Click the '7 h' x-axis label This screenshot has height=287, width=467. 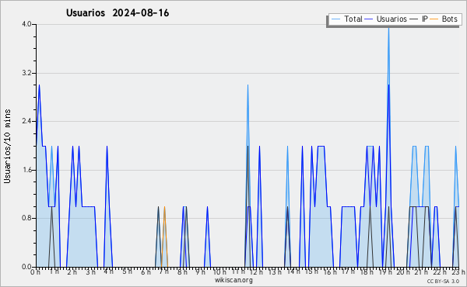164,271
